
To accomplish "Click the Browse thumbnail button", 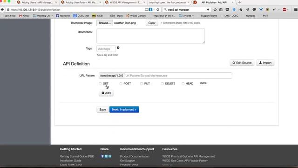I will [x=104, y=23].
